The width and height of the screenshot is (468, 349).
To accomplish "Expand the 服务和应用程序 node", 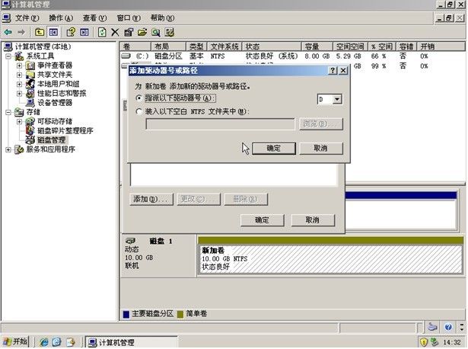I will [8, 149].
